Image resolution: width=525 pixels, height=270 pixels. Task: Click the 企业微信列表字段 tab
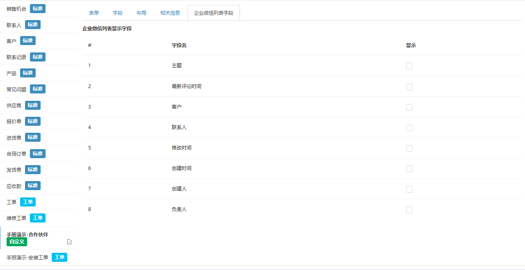tap(214, 13)
